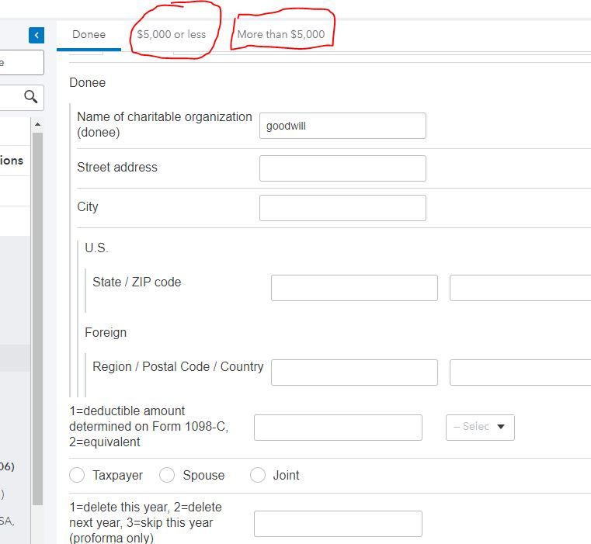
Task: Switch to the Donee tab
Action: (89, 34)
